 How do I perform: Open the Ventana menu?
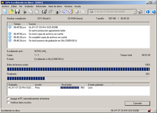point(68,6)
